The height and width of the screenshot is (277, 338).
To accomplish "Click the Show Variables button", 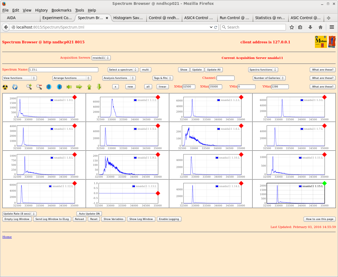I will [113, 219].
